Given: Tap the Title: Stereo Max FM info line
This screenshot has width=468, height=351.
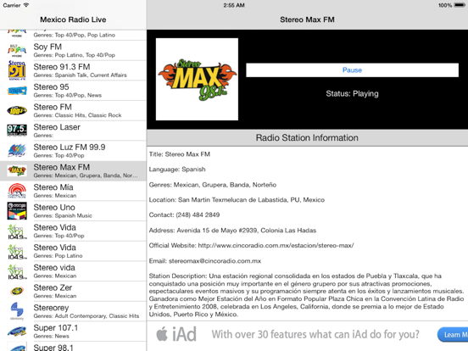Looking at the screenshot, I should pyautogui.click(x=180, y=154).
